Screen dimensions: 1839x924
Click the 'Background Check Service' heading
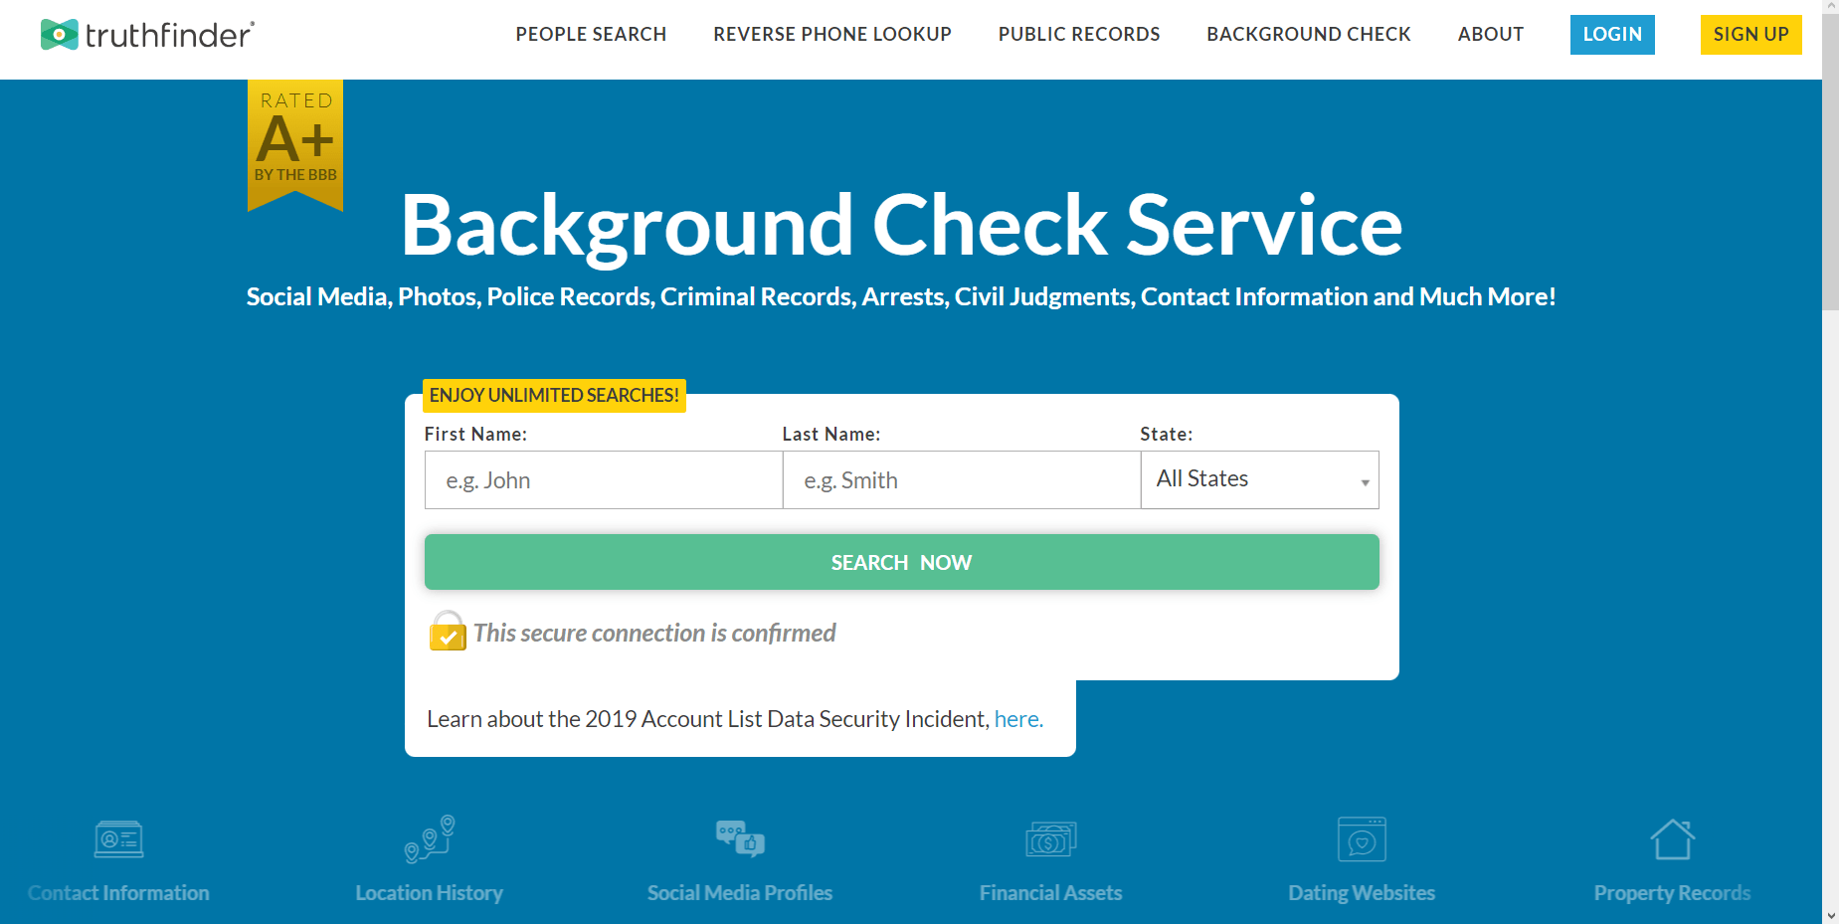pos(902,226)
